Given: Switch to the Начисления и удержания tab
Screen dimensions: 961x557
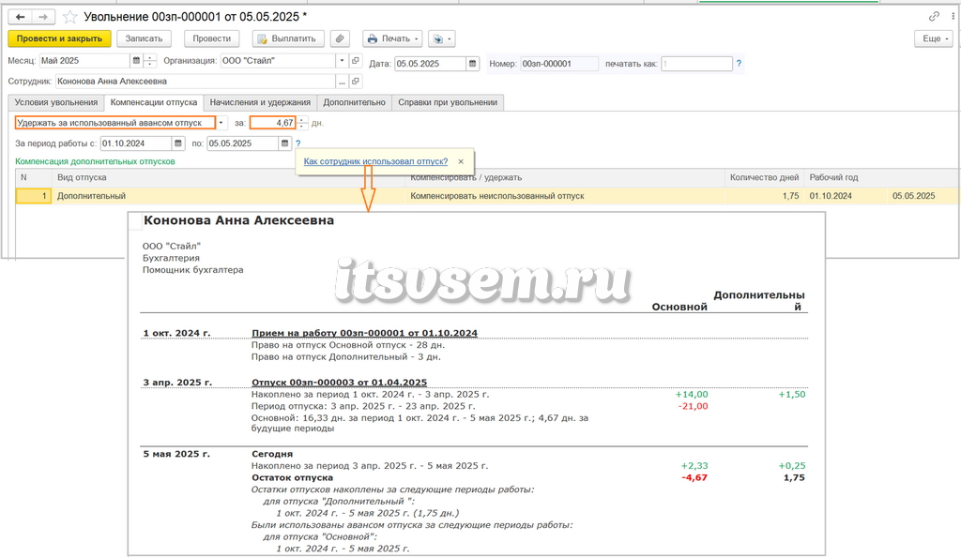Looking at the screenshot, I should [260, 102].
